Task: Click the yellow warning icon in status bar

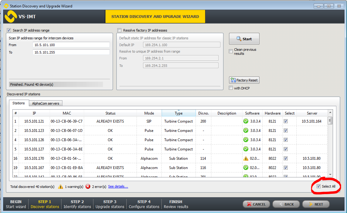Action: coord(60,186)
